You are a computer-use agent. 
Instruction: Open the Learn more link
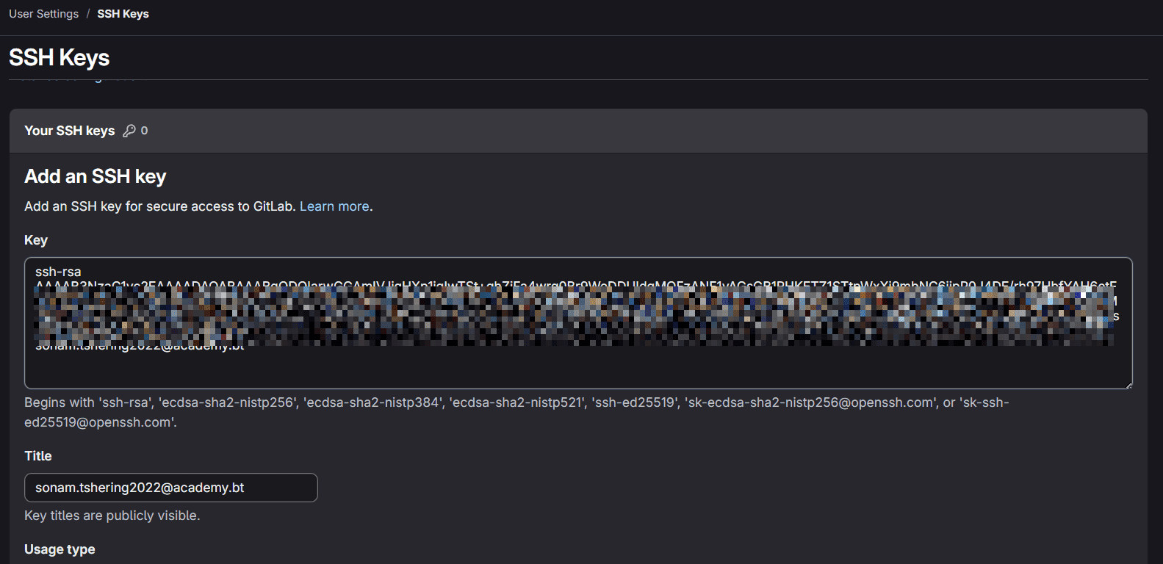point(334,206)
